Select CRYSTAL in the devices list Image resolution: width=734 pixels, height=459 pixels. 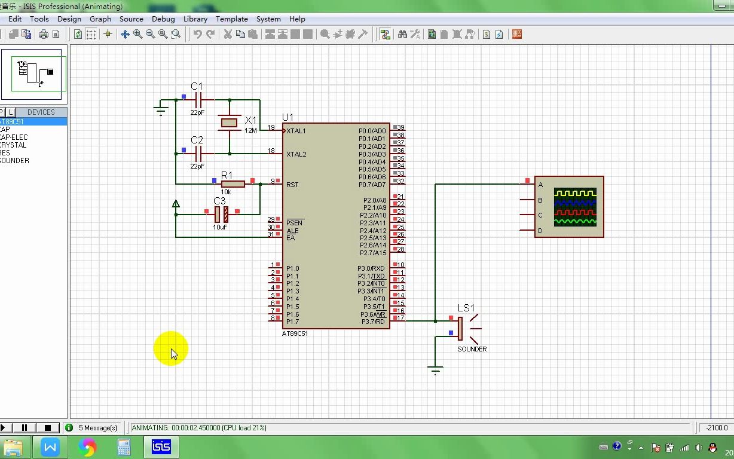pyautogui.click(x=13, y=145)
